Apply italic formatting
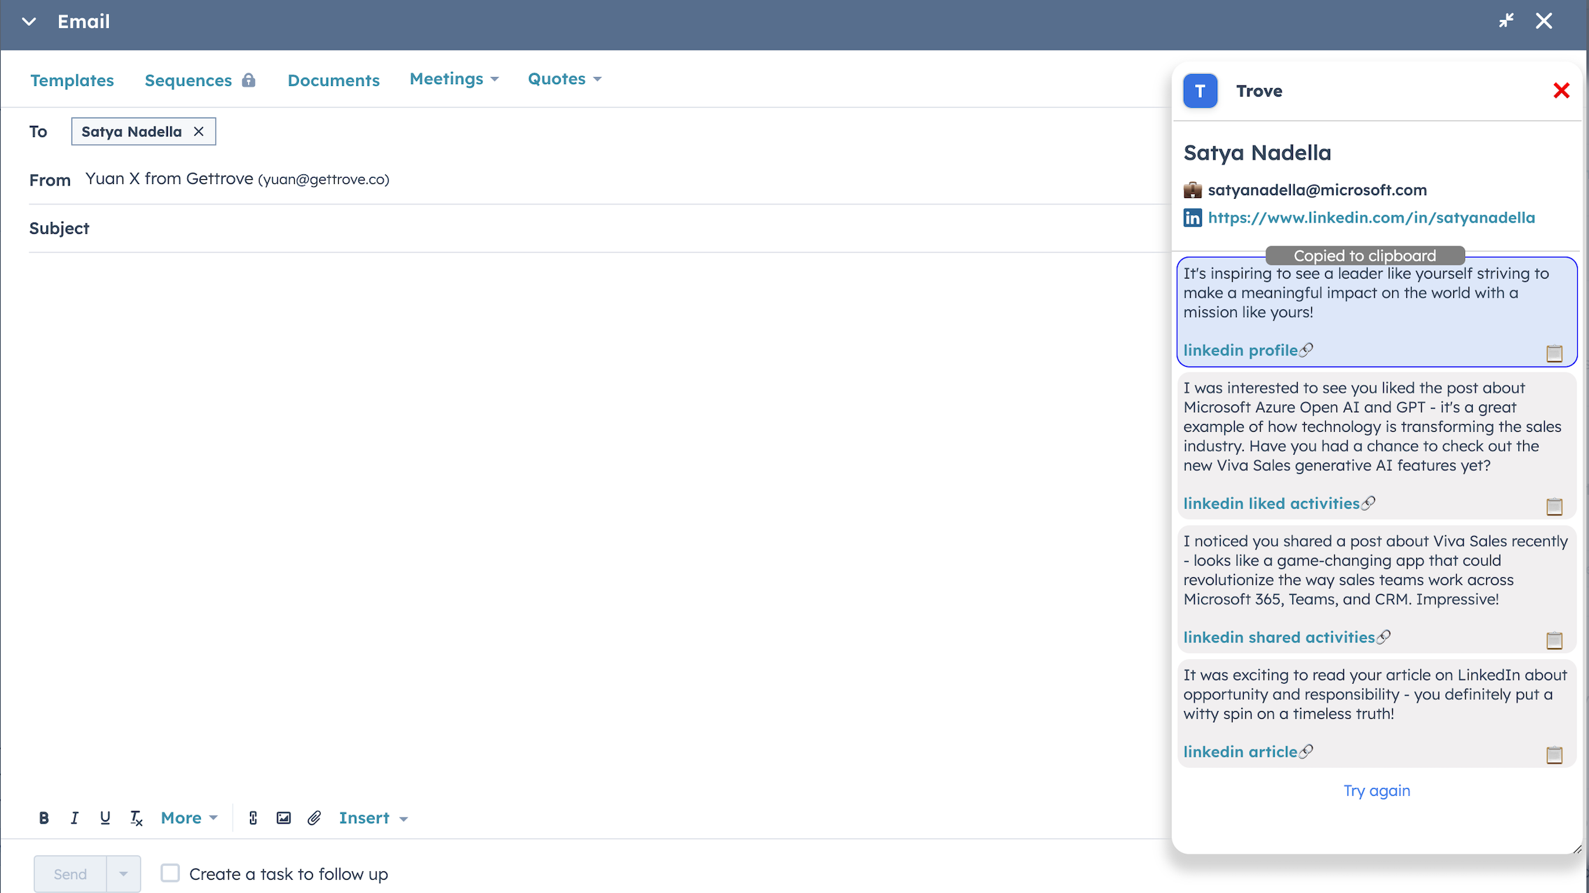 [x=74, y=817]
